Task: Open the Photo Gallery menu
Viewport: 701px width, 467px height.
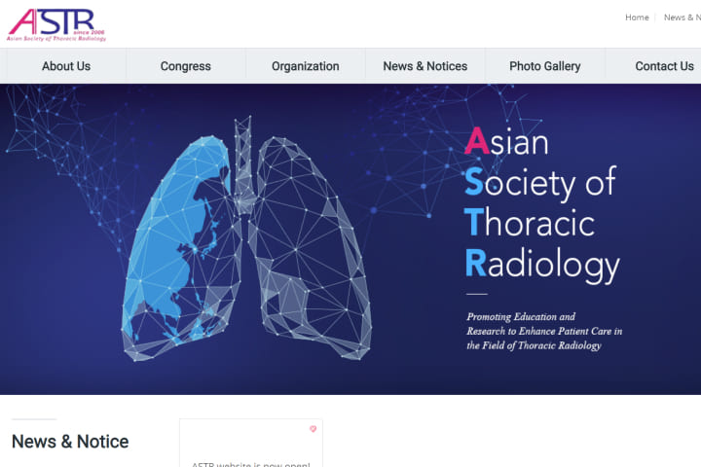Action: click(545, 66)
